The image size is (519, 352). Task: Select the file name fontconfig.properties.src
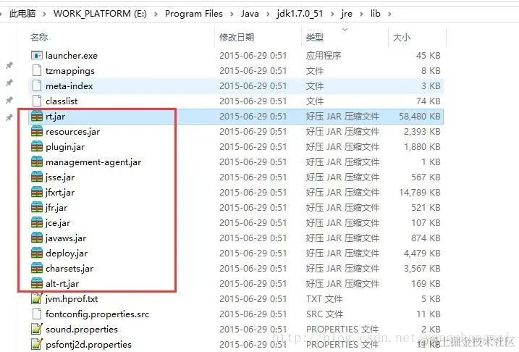tap(97, 314)
